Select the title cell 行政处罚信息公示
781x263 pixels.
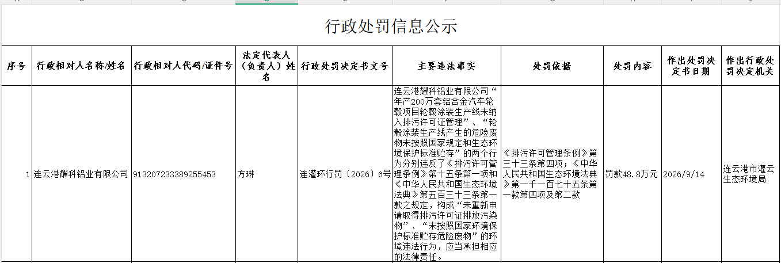coord(391,26)
